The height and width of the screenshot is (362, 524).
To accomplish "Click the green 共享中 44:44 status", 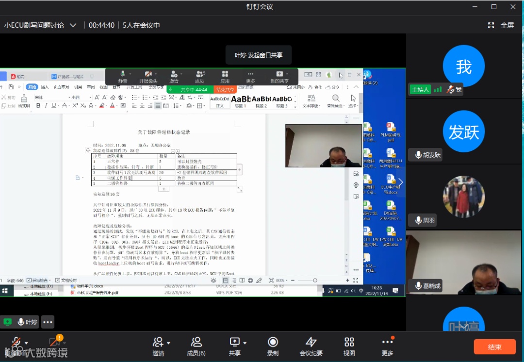I will 190,90.
